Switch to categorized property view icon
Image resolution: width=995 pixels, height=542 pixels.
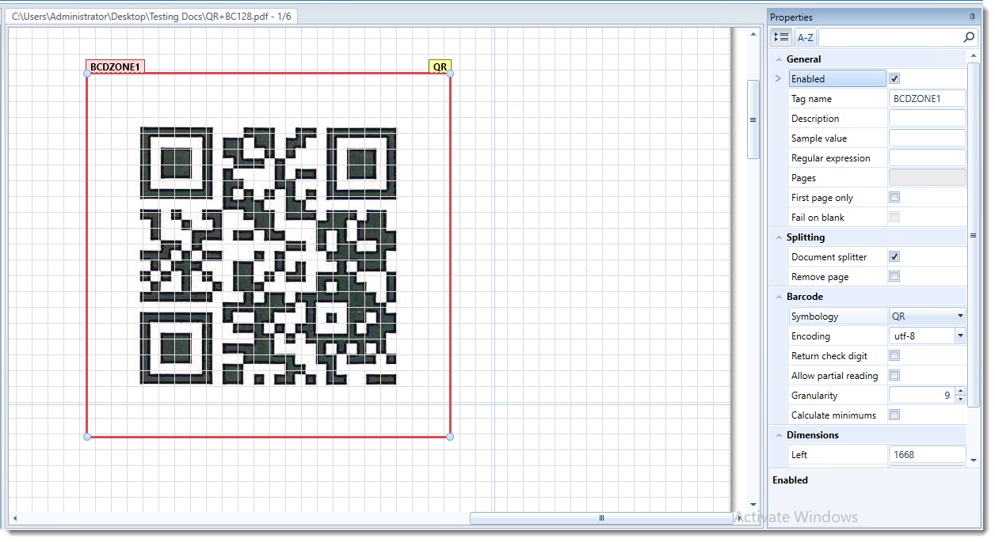781,37
